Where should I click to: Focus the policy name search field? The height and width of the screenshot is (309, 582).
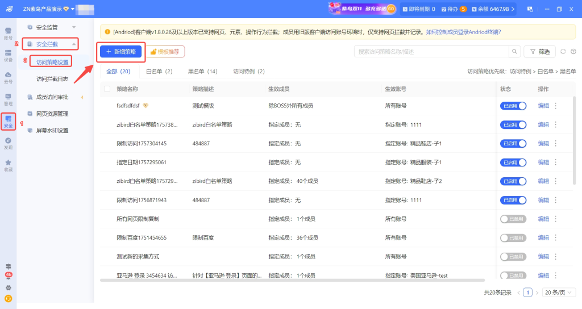pos(431,52)
